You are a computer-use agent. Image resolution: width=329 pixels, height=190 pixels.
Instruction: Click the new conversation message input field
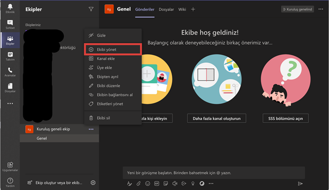(x=214, y=173)
